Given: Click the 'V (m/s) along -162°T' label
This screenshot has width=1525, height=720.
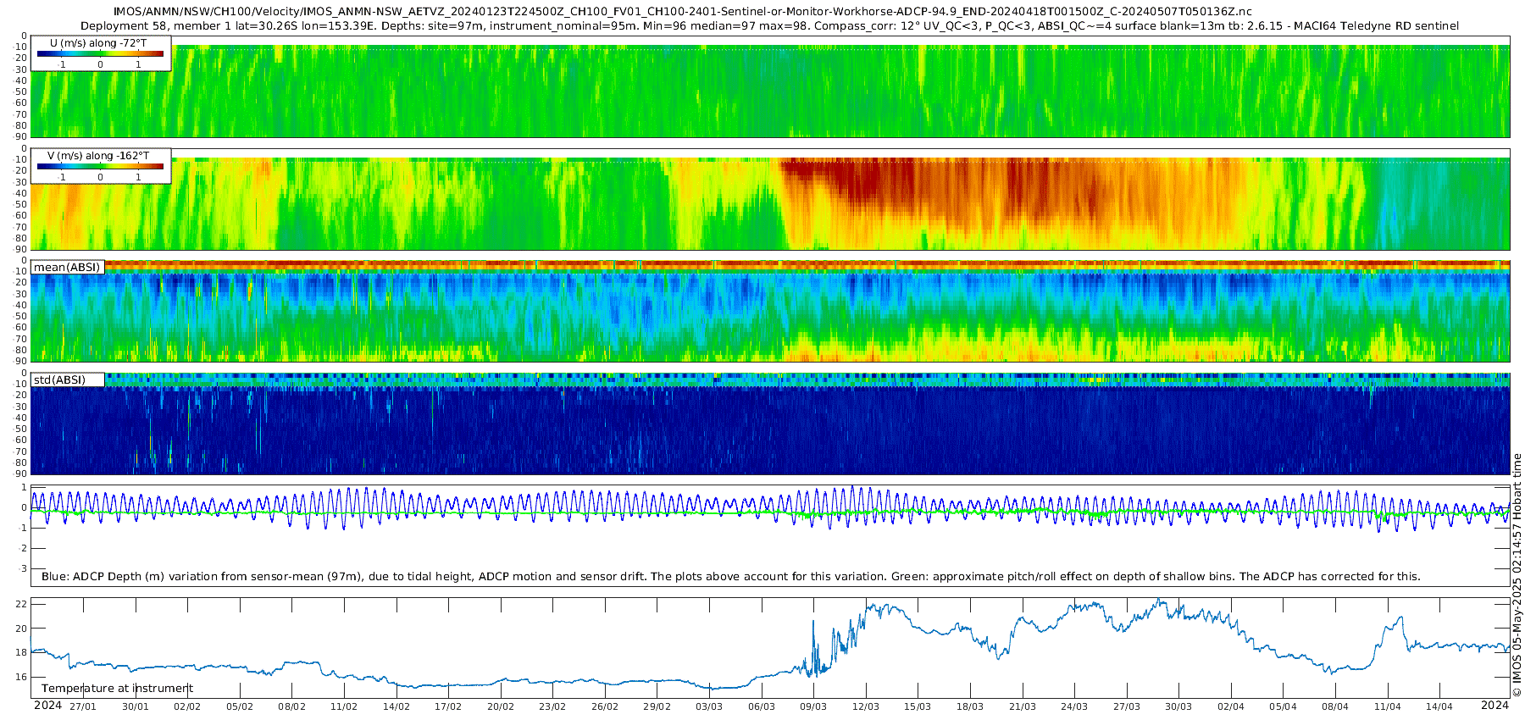Looking at the screenshot, I should [98, 156].
